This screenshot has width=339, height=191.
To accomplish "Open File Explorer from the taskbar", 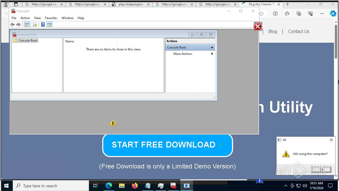I will (x=122, y=186).
